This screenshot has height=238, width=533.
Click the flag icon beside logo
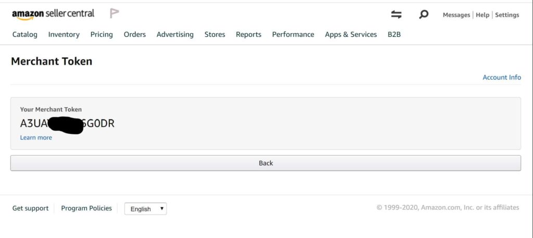pos(114,14)
